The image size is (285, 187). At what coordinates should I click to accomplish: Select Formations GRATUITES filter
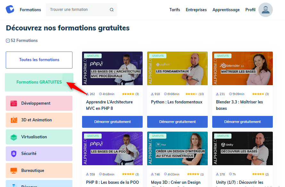pos(39,82)
